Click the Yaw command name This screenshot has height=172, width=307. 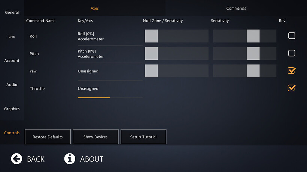point(33,71)
